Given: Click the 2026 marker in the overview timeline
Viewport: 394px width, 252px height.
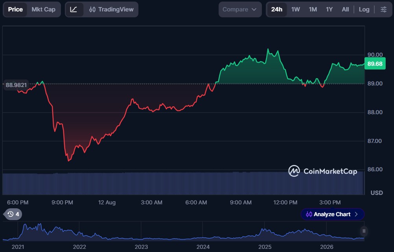Looking at the screenshot, I should click(x=327, y=247).
